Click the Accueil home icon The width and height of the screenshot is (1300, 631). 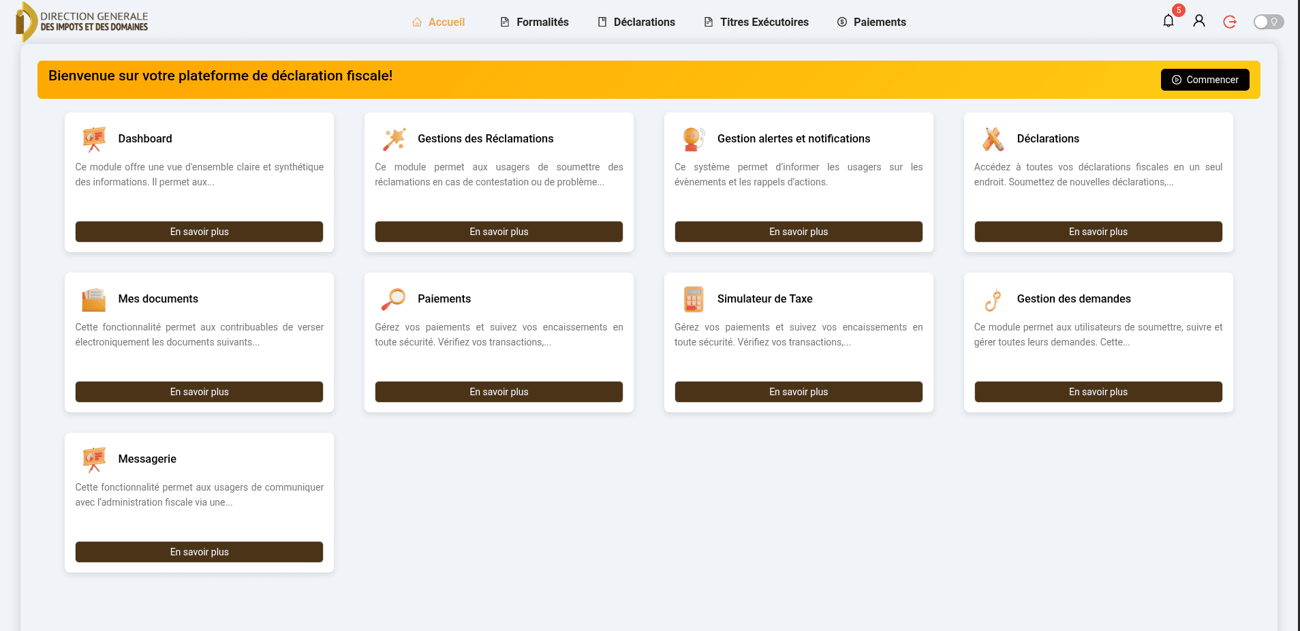point(417,22)
